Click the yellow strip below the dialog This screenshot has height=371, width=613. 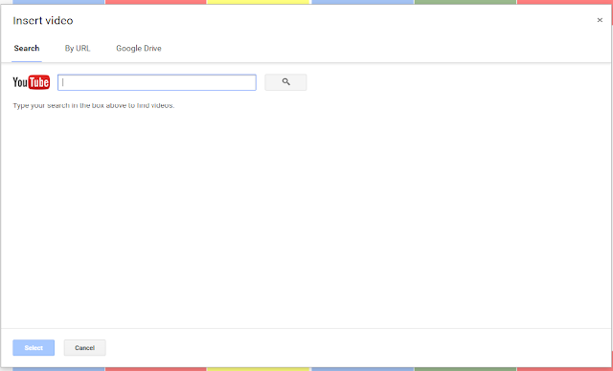(x=259, y=369)
